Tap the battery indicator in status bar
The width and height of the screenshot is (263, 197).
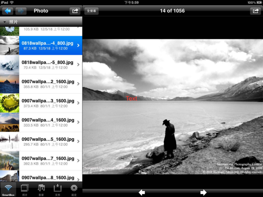point(259,2)
